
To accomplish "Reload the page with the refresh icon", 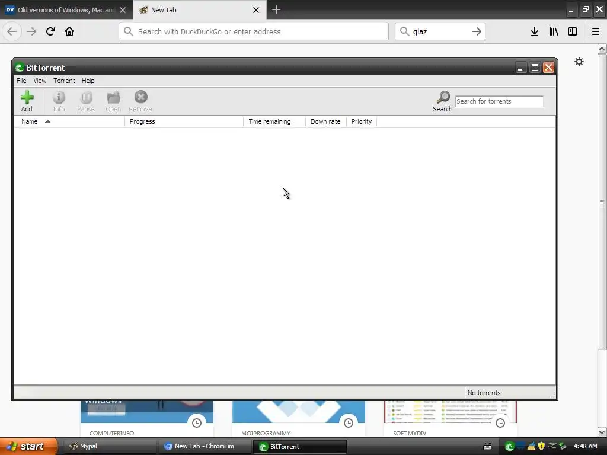I will (x=50, y=32).
